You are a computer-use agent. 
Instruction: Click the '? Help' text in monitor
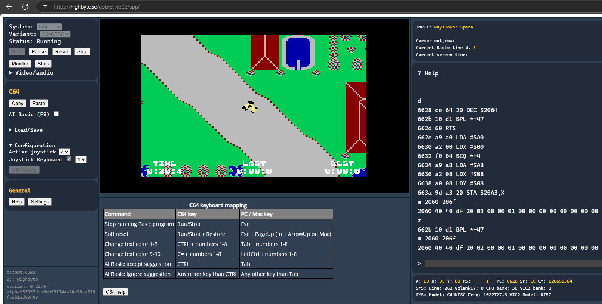(428, 73)
